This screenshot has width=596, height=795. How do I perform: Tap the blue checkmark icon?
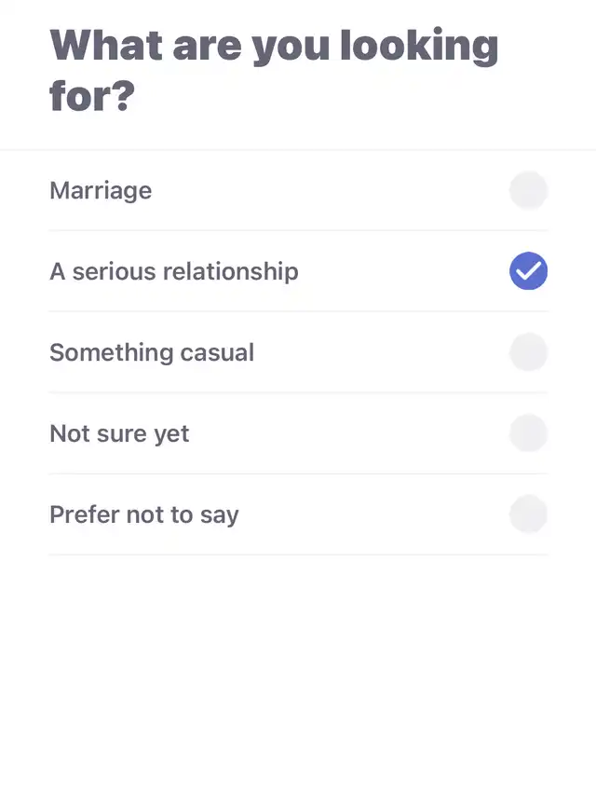528,271
